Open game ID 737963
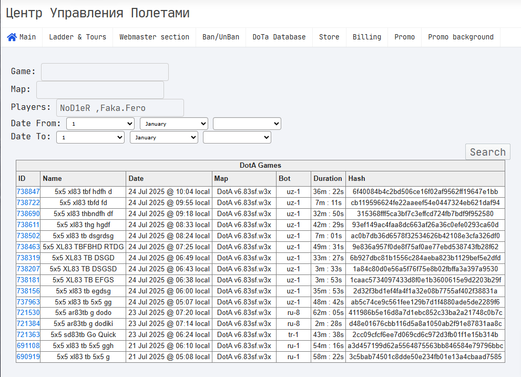The width and height of the screenshot is (521, 377). (28, 302)
